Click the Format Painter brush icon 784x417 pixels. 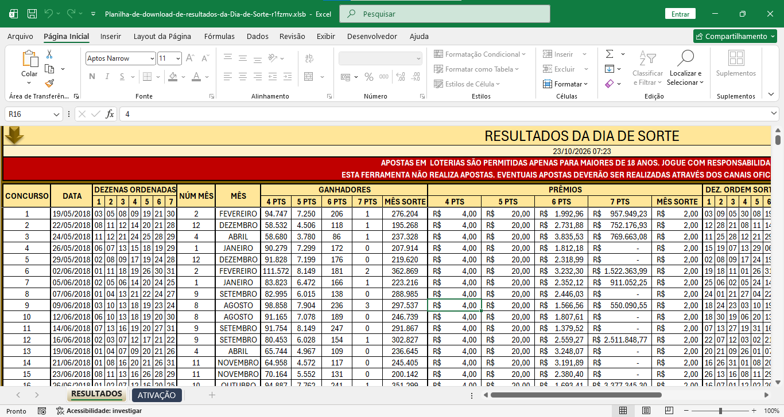coord(49,83)
